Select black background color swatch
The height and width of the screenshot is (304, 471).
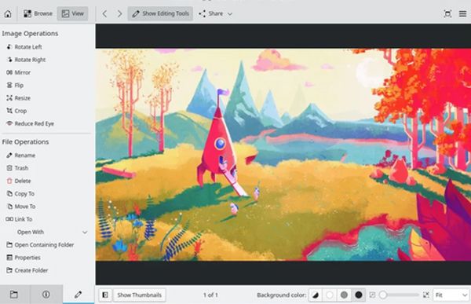pos(359,295)
